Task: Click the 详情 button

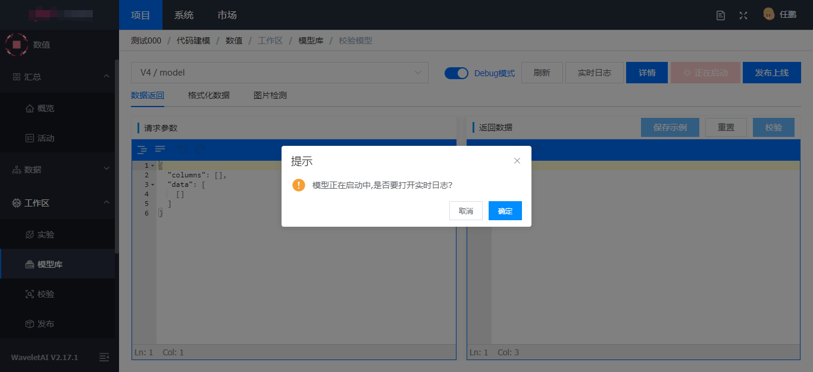Action: [x=647, y=73]
